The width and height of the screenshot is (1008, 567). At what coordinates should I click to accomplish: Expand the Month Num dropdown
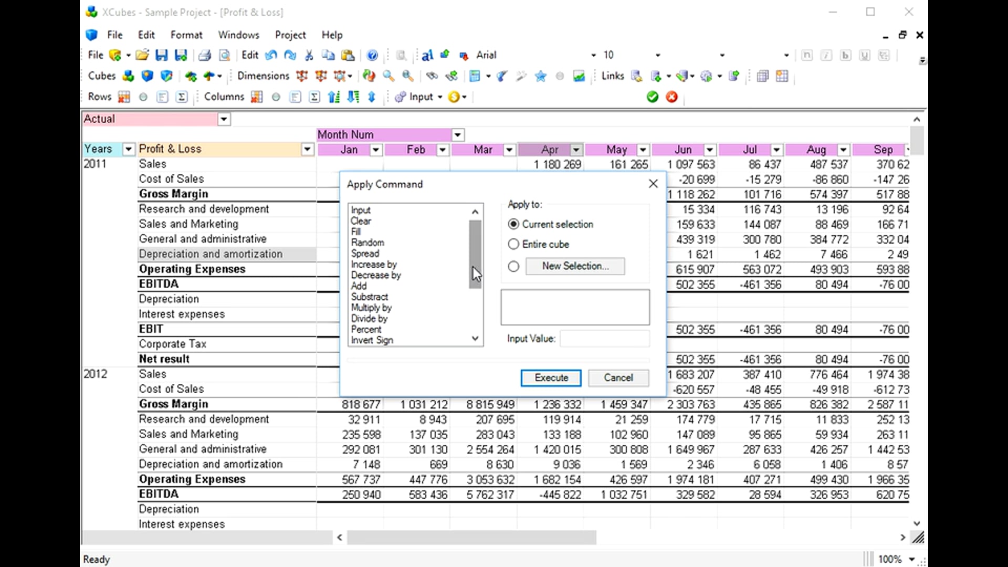tap(458, 135)
